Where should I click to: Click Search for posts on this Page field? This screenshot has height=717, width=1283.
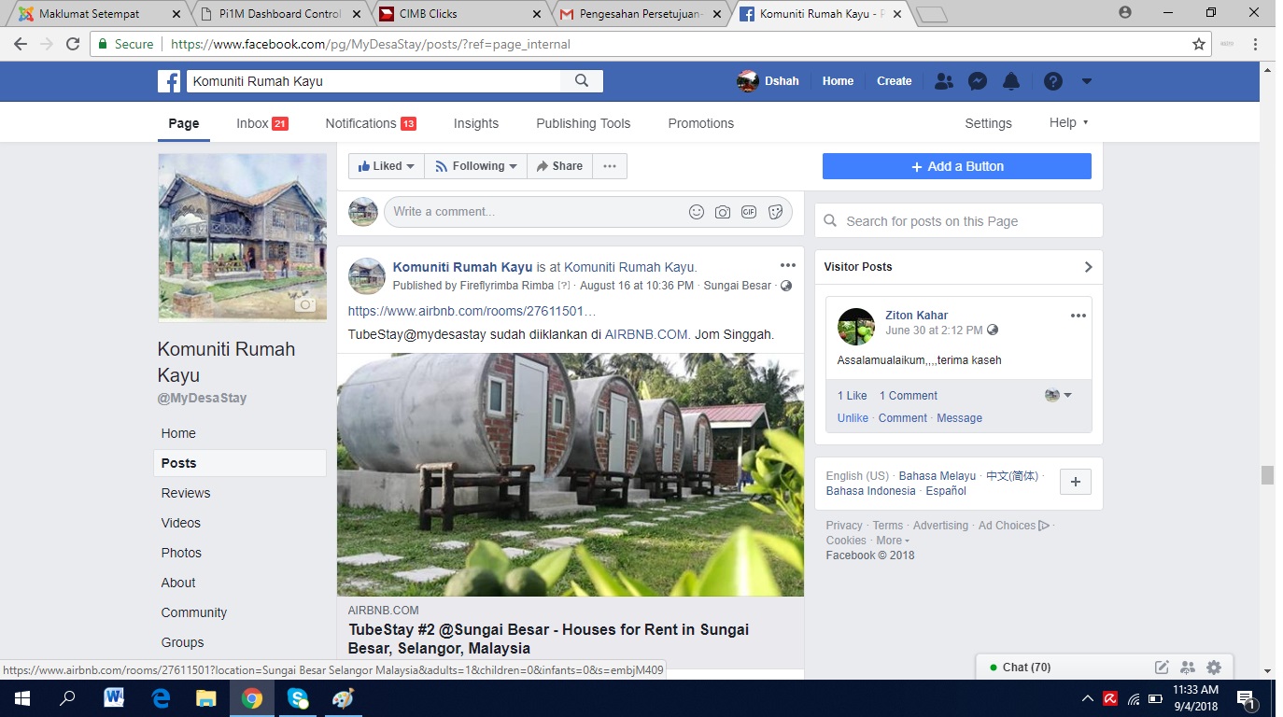(x=959, y=221)
